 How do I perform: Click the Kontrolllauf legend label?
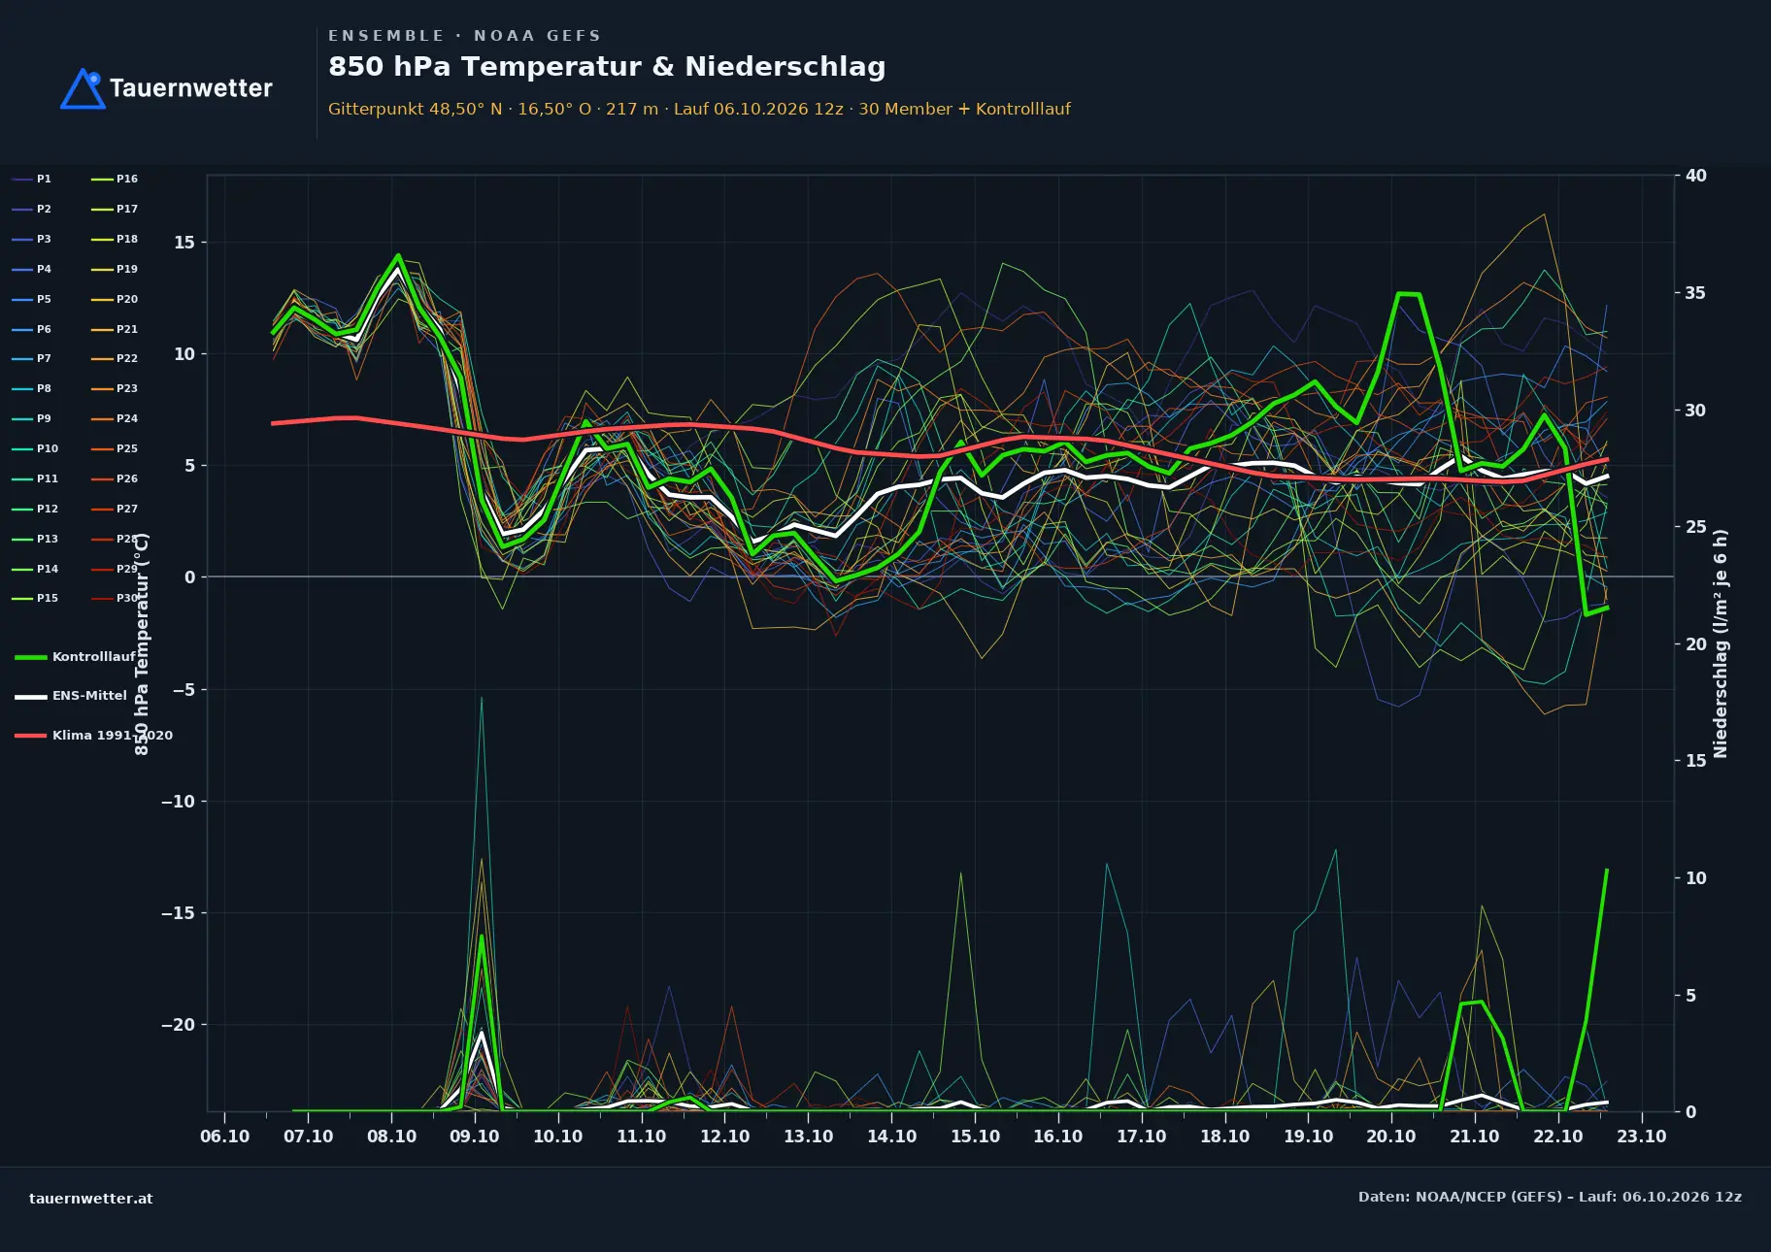click(94, 657)
